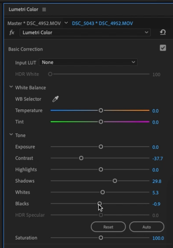Click the Contrast label
Screen dimensions: 173x248
[x=24, y=158]
